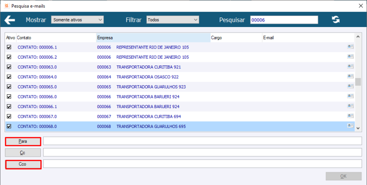
Task: Click the Para recipients text field
Action: (x=202, y=141)
